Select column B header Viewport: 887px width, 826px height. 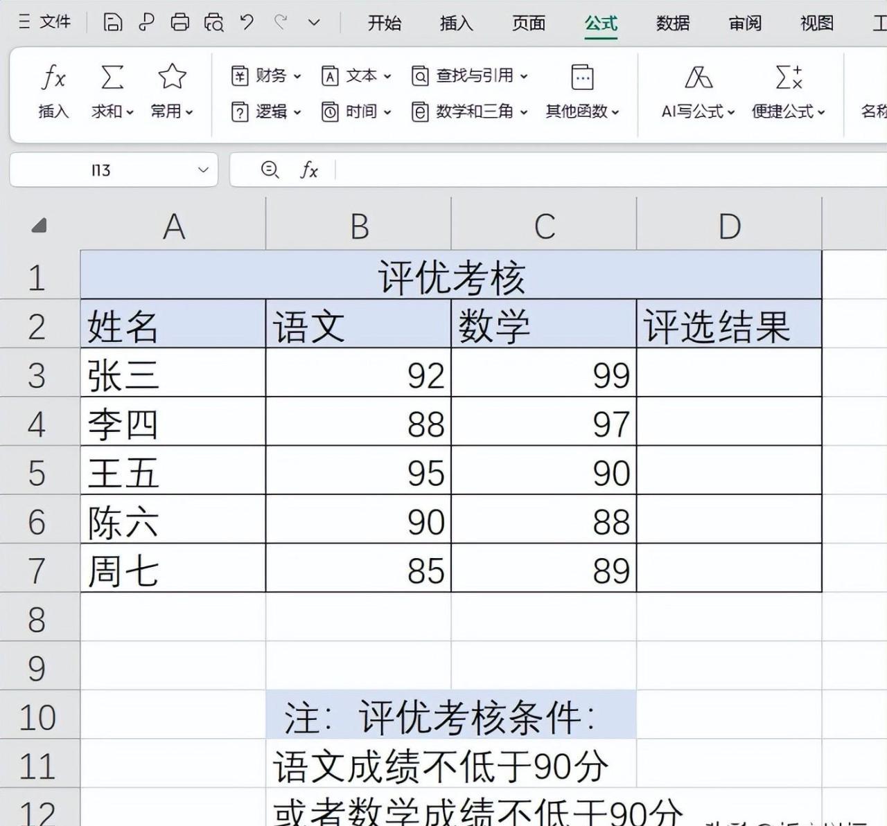(x=358, y=226)
